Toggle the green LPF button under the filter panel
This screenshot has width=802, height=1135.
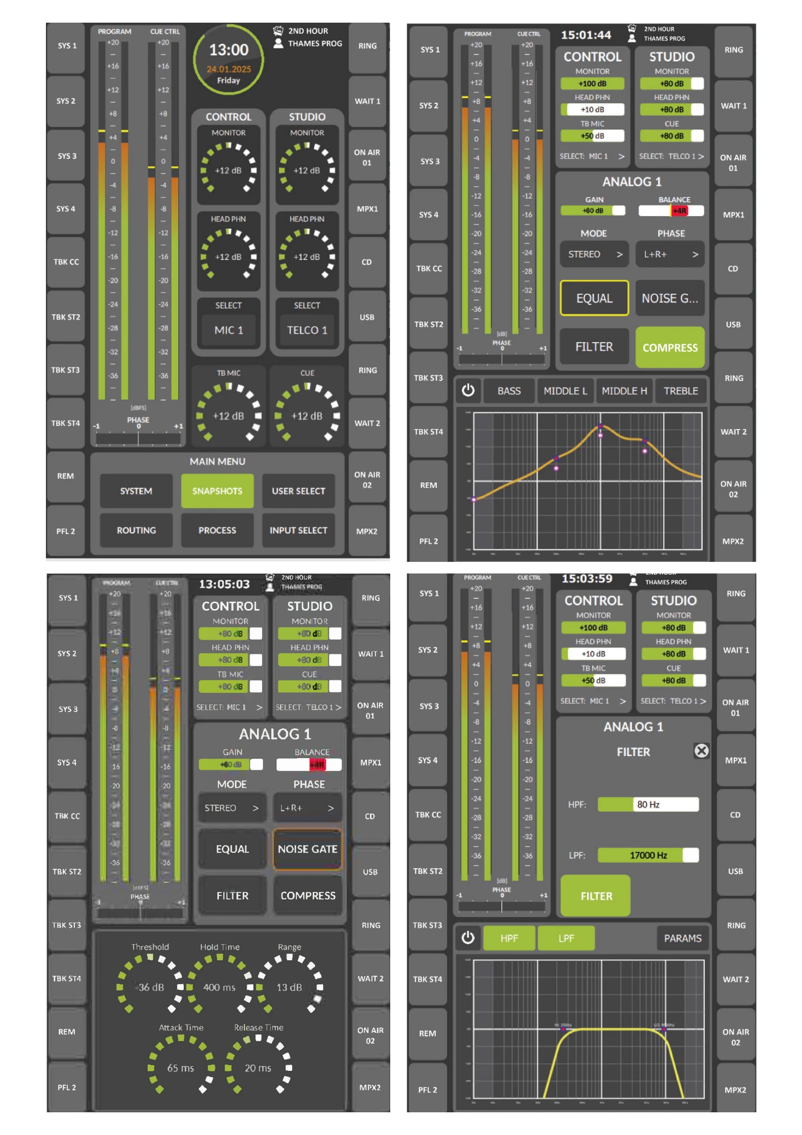(x=566, y=938)
